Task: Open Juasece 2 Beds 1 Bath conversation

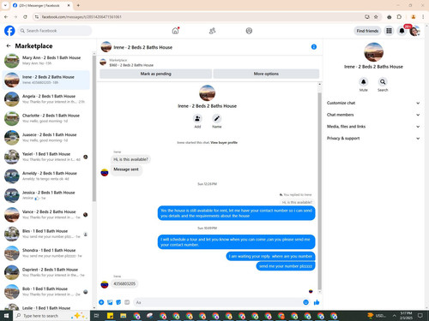Action: (x=45, y=138)
